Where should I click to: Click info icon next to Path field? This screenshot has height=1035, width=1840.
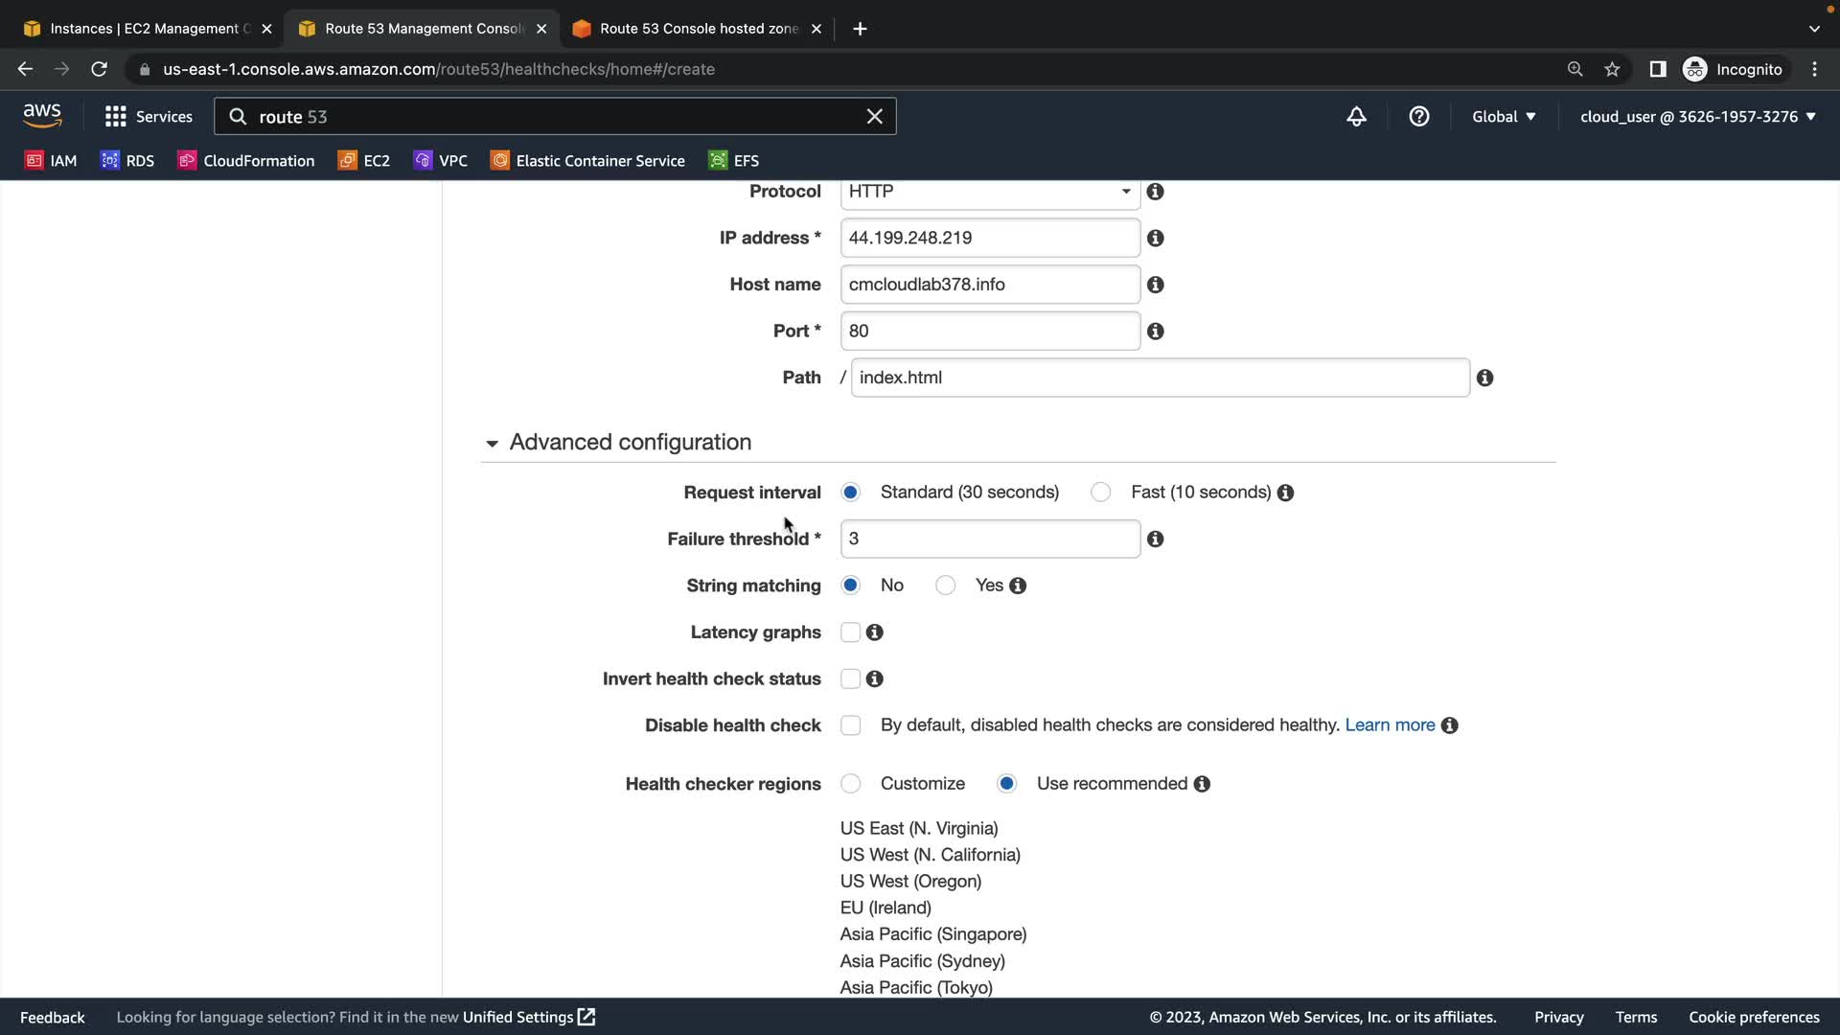click(x=1484, y=379)
